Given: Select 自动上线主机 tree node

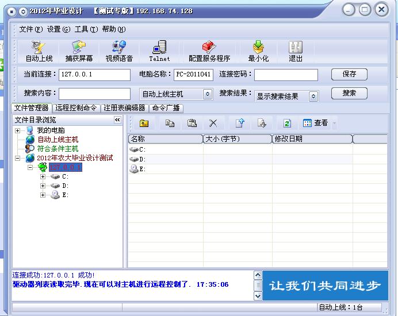Looking at the screenshot, I should pos(58,140).
